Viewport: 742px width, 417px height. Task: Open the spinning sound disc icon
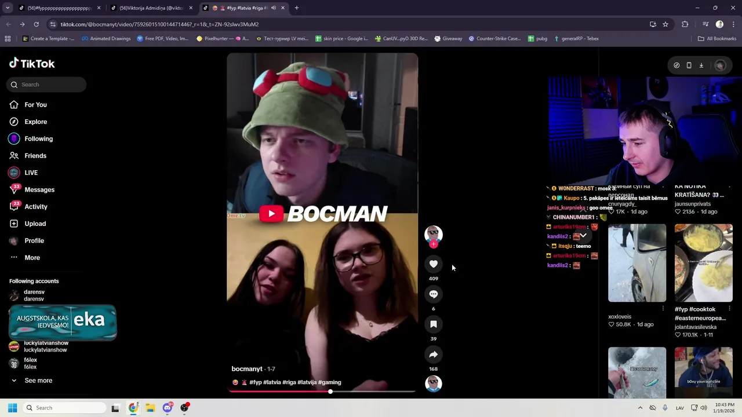point(434,383)
